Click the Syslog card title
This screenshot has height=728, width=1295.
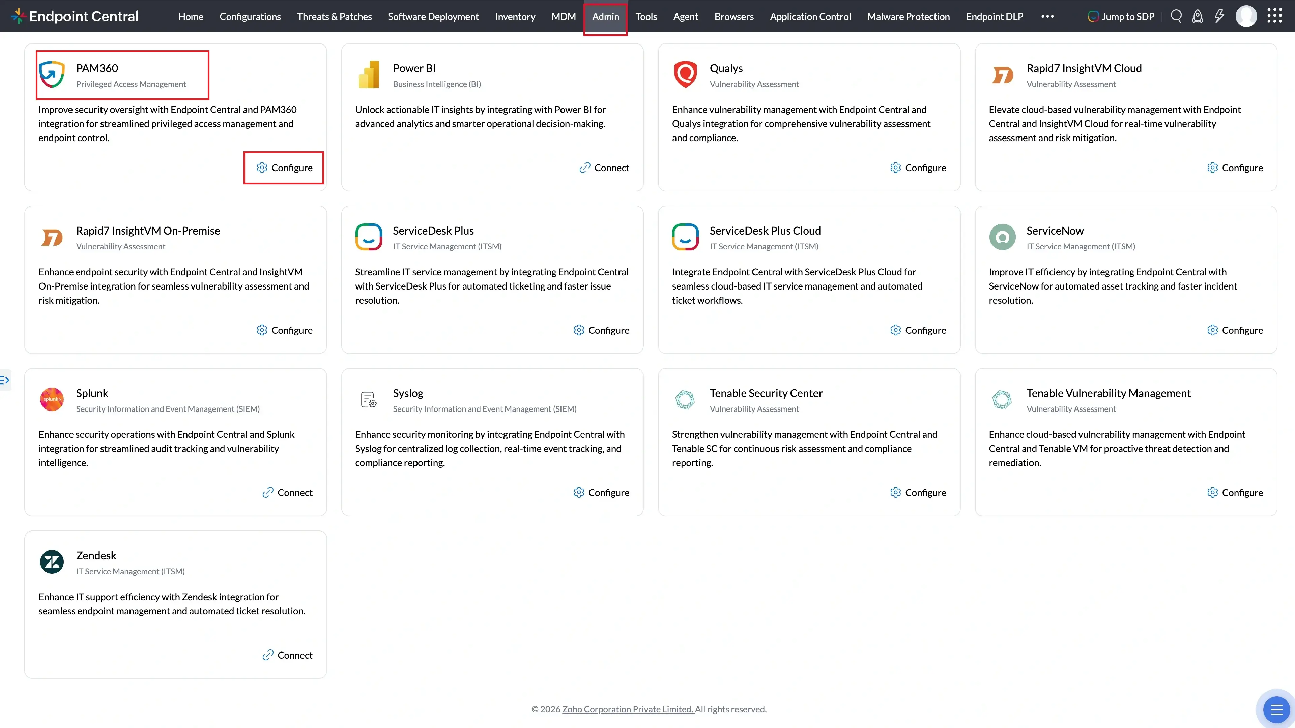coord(408,393)
